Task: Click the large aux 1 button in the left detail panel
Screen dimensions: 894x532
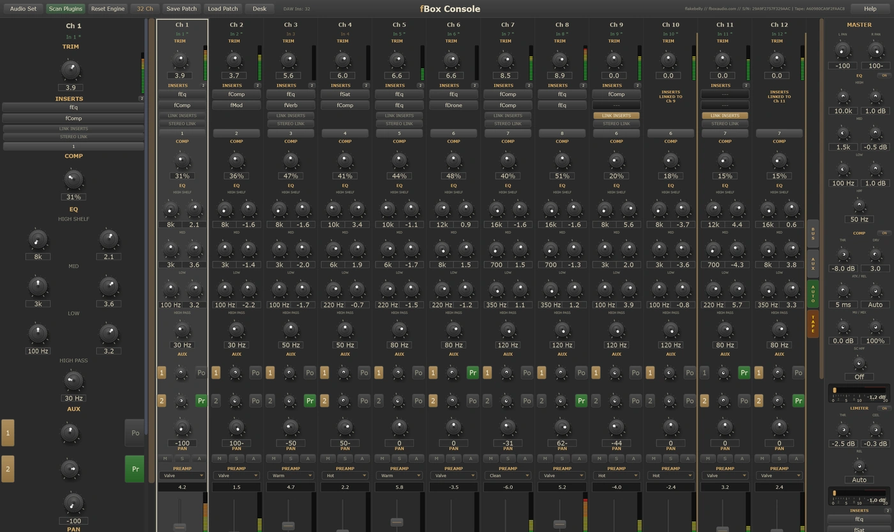Action: click(x=8, y=432)
